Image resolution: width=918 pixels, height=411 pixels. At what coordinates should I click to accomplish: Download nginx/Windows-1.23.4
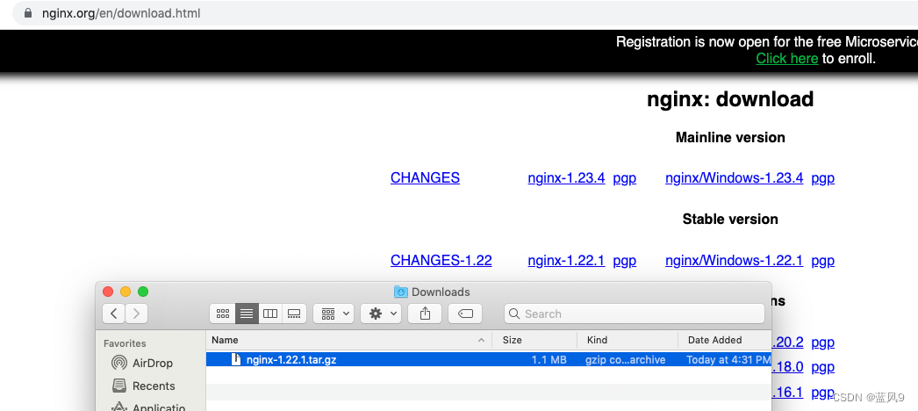pos(735,178)
